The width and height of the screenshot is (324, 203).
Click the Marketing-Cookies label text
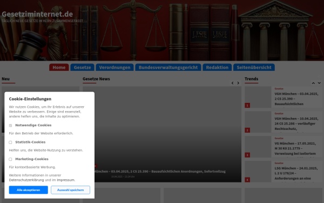pyautogui.click(x=32, y=159)
